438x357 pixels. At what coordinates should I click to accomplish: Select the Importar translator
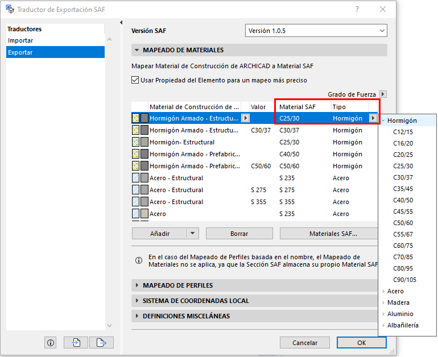coord(55,40)
